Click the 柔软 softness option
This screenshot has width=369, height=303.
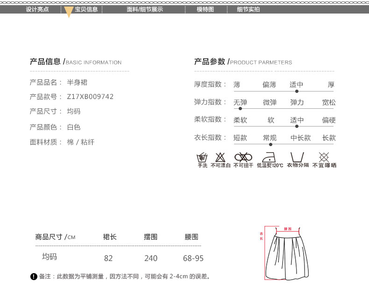coord(240,120)
